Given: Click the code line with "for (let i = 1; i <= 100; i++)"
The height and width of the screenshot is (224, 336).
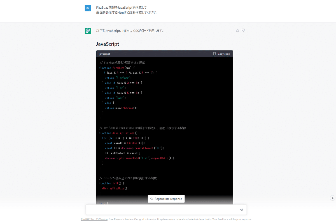Looking at the screenshot, I should pyautogui.click(x=126, y=138).
